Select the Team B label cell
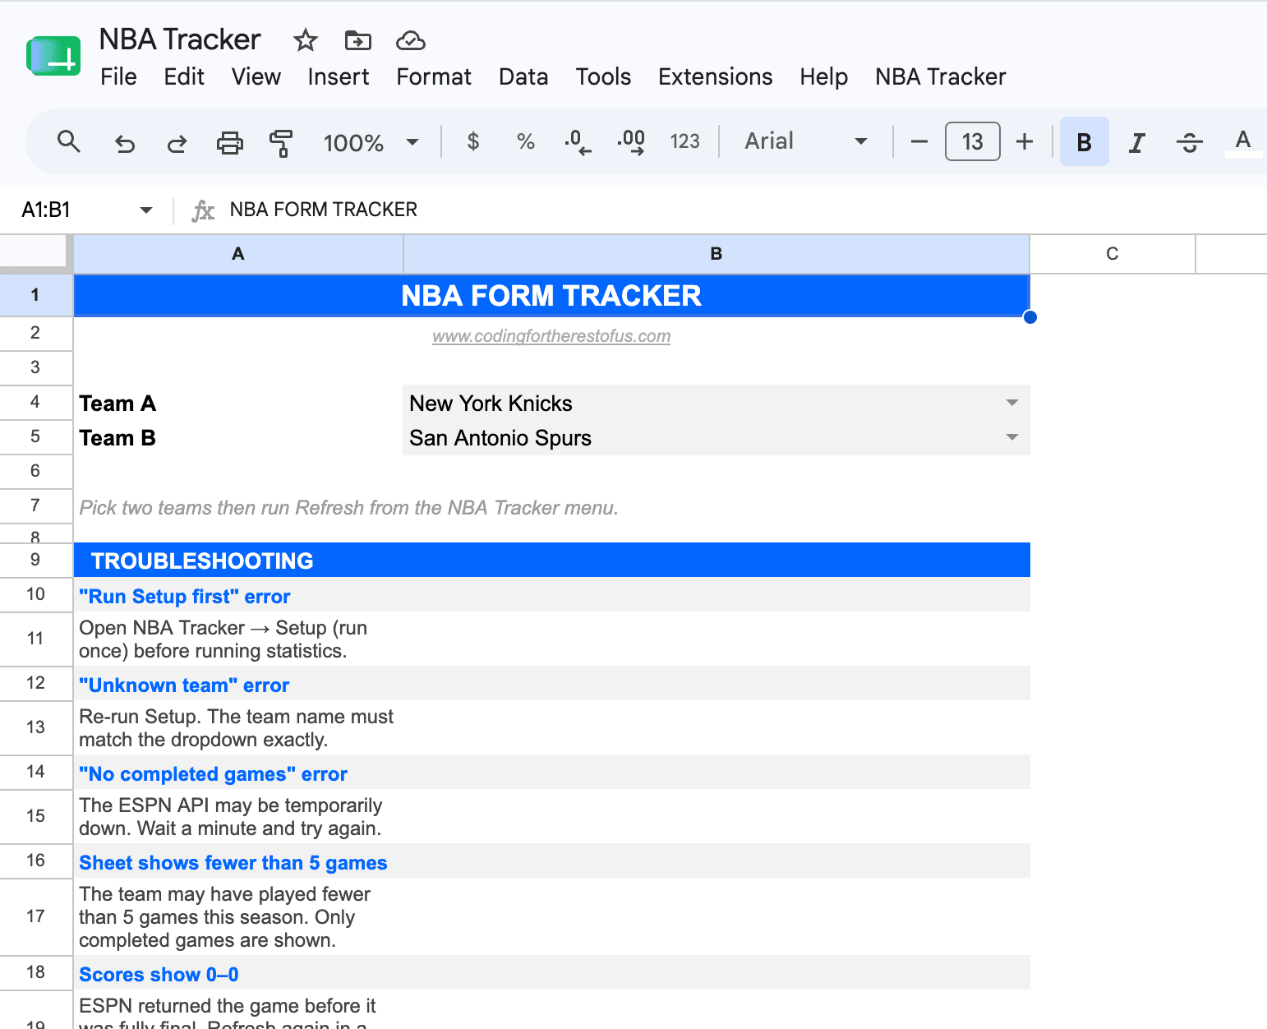Viewport: 1267px width, 1029px height. [x=238, y=437]
